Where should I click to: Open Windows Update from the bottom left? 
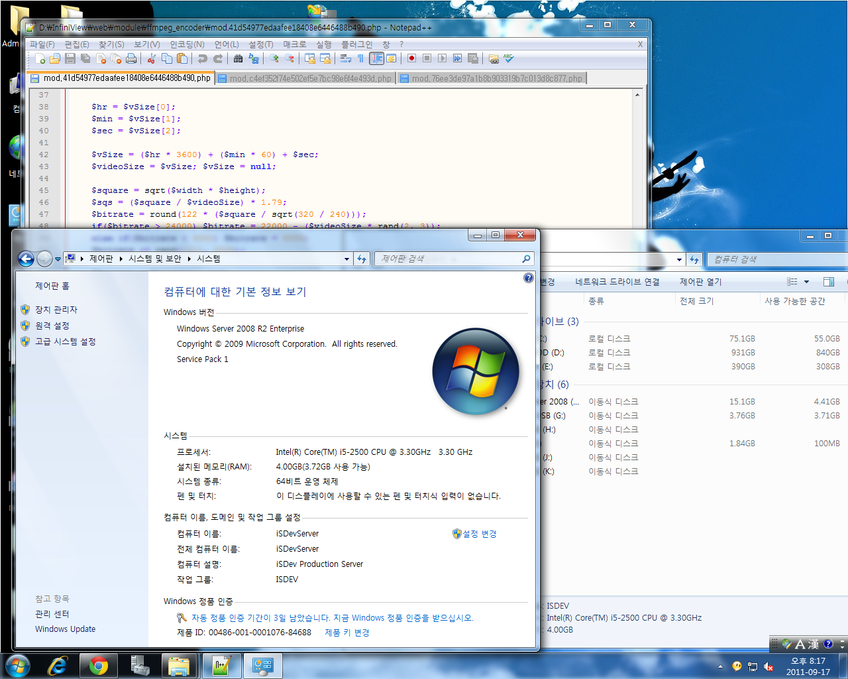(x=65, y=629)
